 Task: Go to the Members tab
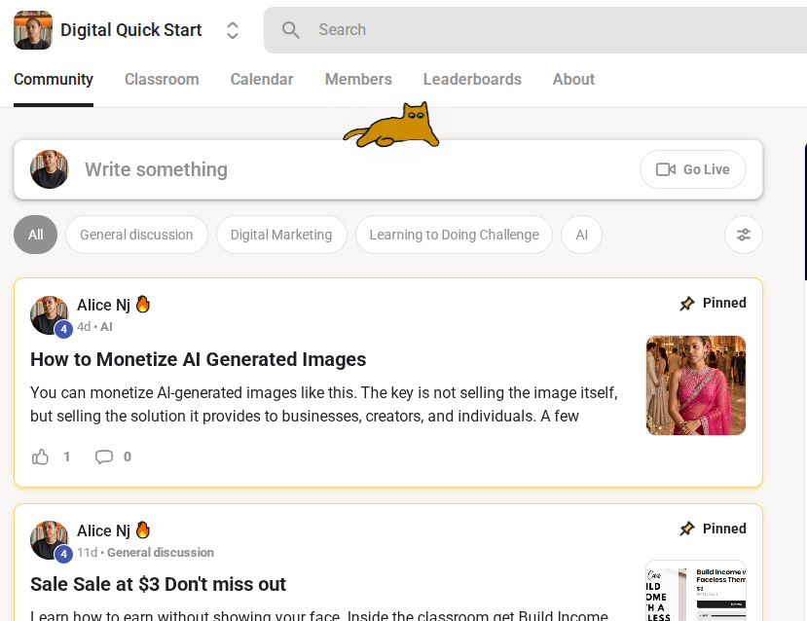coord(358,79)
